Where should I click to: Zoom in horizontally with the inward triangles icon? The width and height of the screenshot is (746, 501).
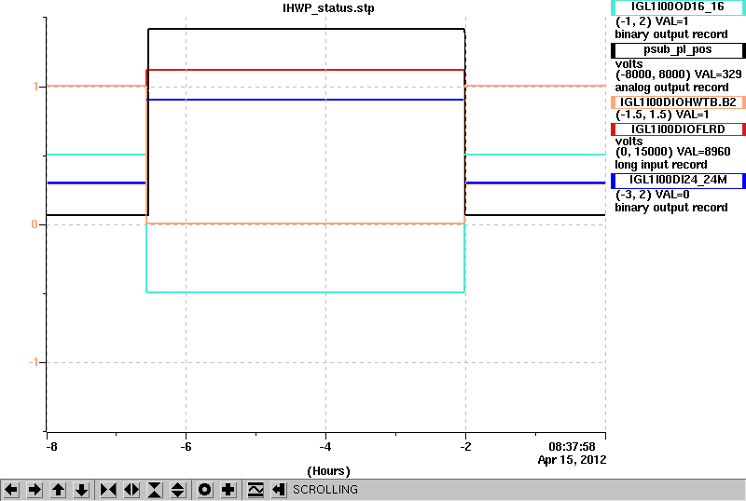coord(108,490)
